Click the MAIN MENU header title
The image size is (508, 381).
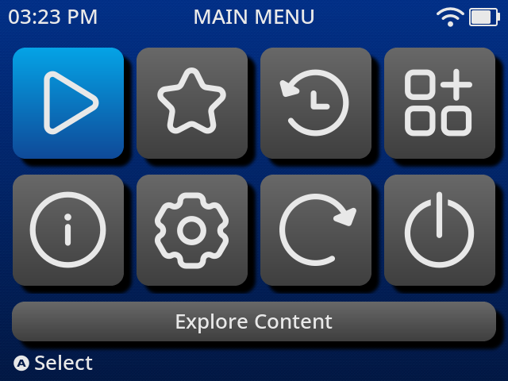pyautogui.click(x=254, y=17)
